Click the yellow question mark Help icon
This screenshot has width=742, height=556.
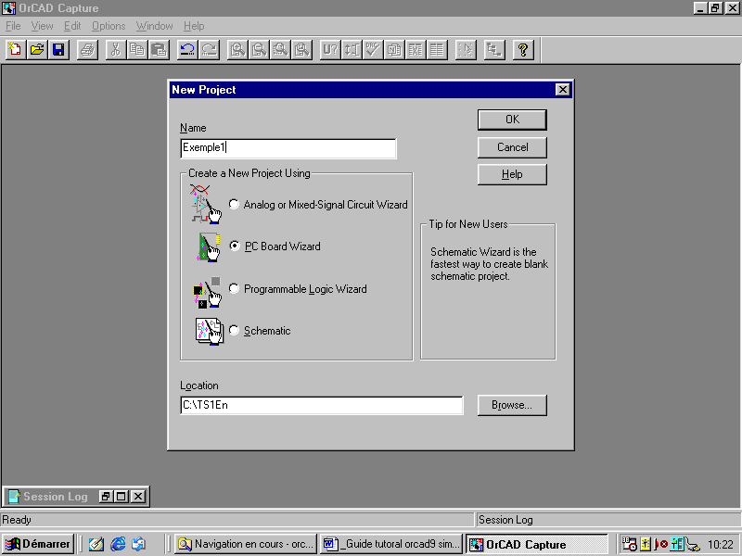tap(523, 50)
